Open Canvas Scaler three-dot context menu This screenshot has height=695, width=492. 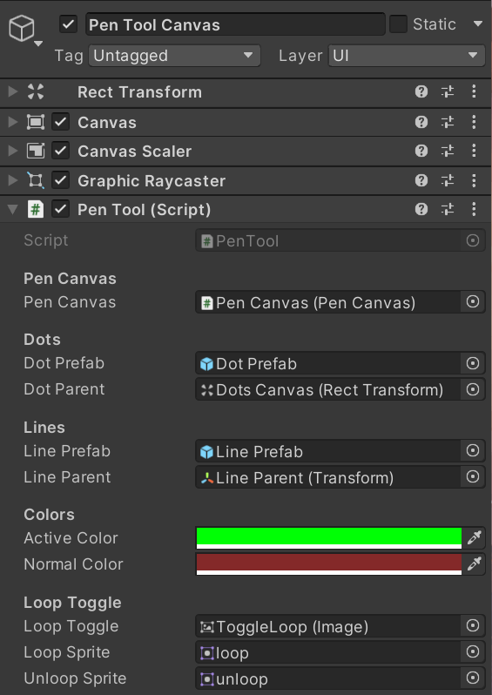tap(474, 151)
